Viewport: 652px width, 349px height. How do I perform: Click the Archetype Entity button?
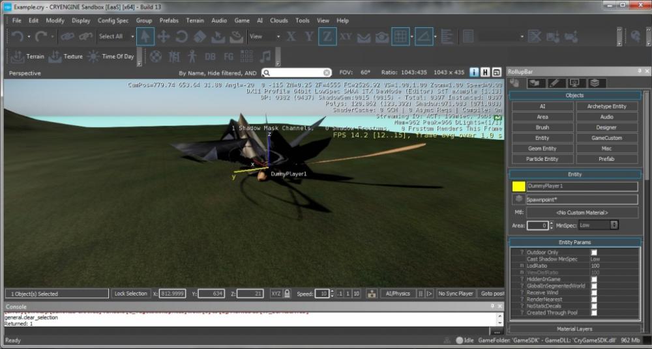(x=606, y=106)
